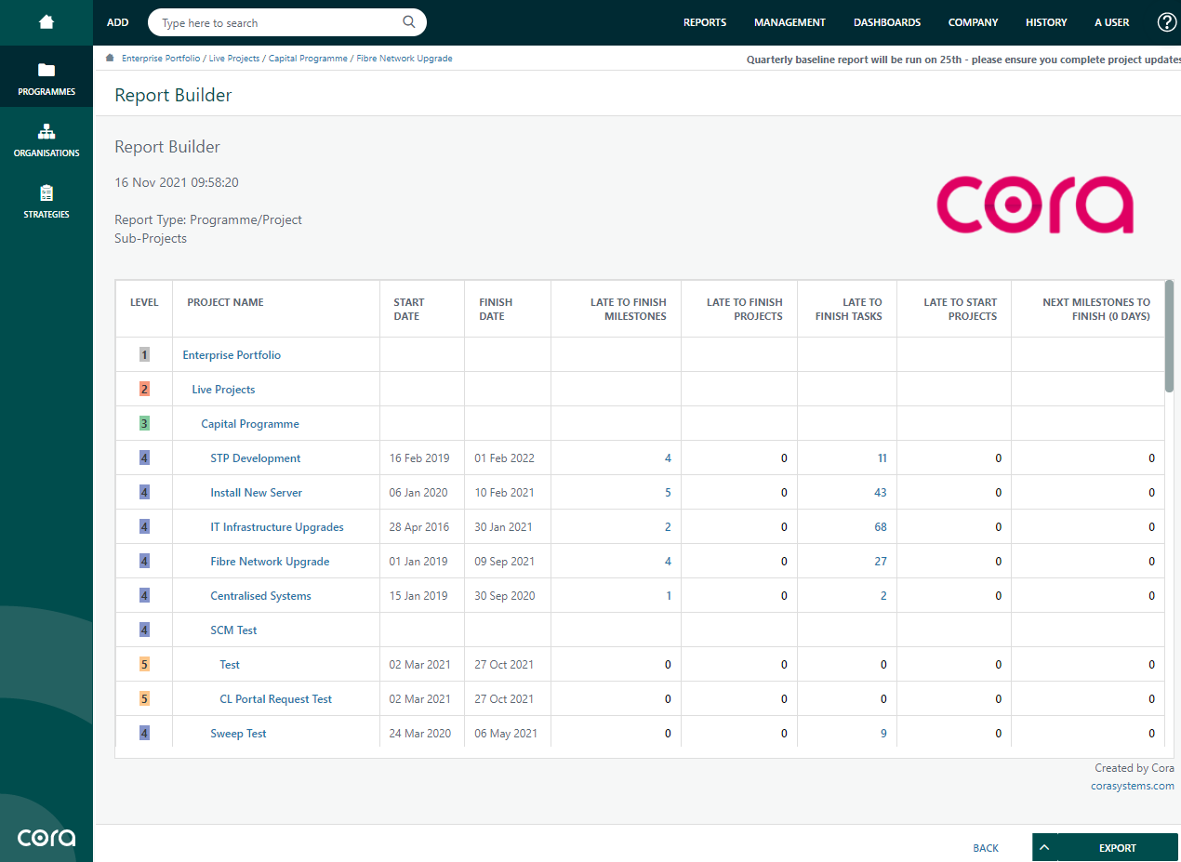Open the HISTORY menu
This screenshot has width=1181, height=862.
point(1046,22)
